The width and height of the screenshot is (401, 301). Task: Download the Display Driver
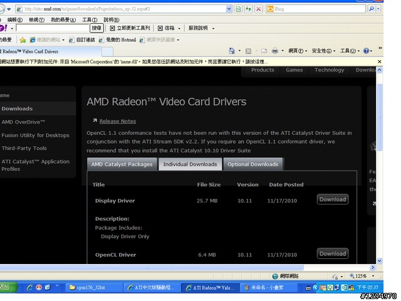pyautogui.click(x=333, y=199)
